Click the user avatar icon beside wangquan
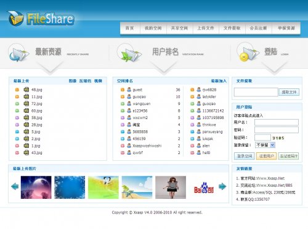The image size is (308, 229). coord(129,104)
